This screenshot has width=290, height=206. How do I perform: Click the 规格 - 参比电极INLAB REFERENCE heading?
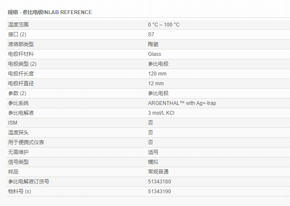[x=50, y=12]
